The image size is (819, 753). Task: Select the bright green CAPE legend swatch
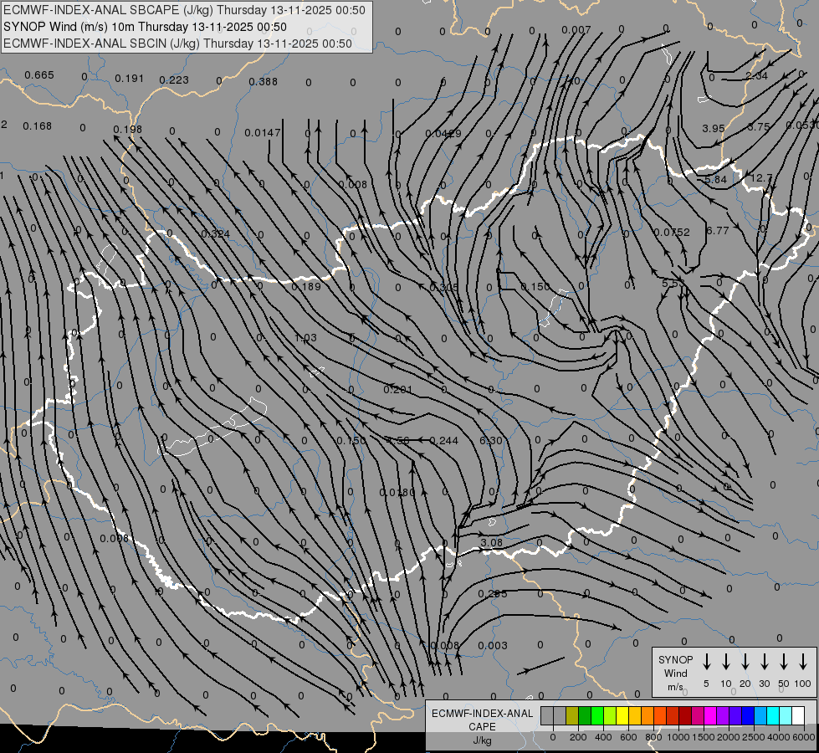coord(597,715)
